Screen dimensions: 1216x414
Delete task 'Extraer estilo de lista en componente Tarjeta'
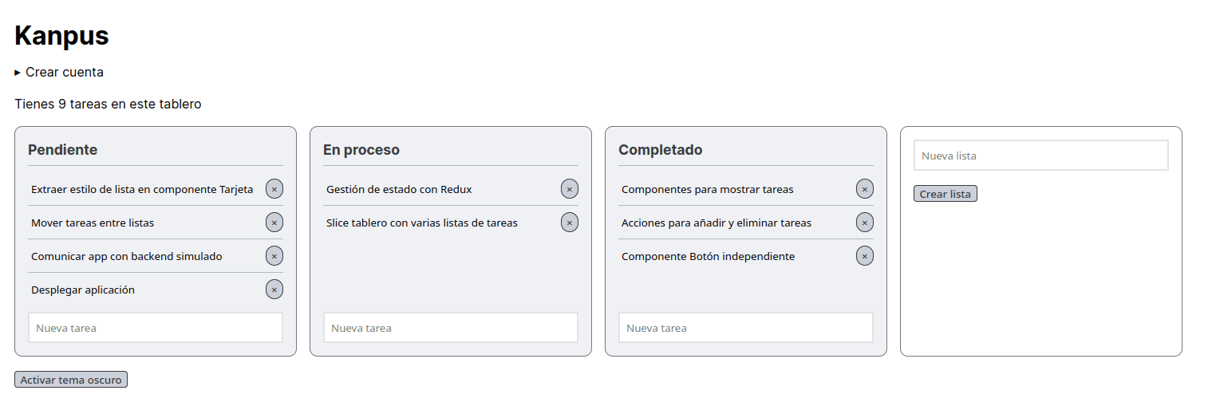pyautogui.click(x=274, y=189)
